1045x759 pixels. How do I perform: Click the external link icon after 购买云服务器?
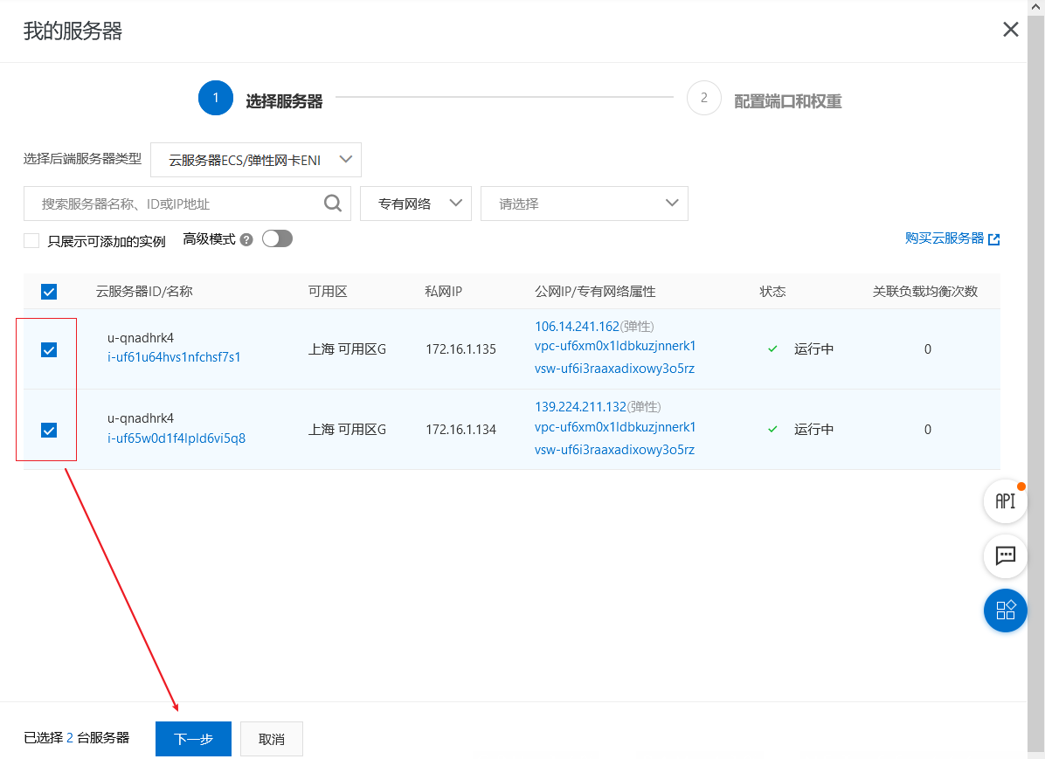point(993,239)
